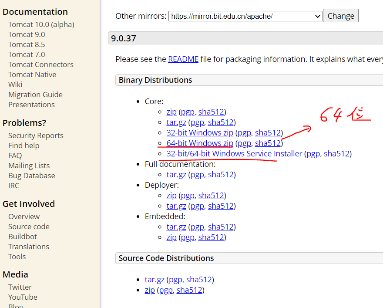This screenshot has height=308, width=383.
Task: Open the Migration Guide
Action: [x=35, y=95]
